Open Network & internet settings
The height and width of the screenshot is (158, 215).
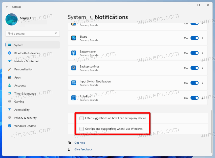click(32, 61)
